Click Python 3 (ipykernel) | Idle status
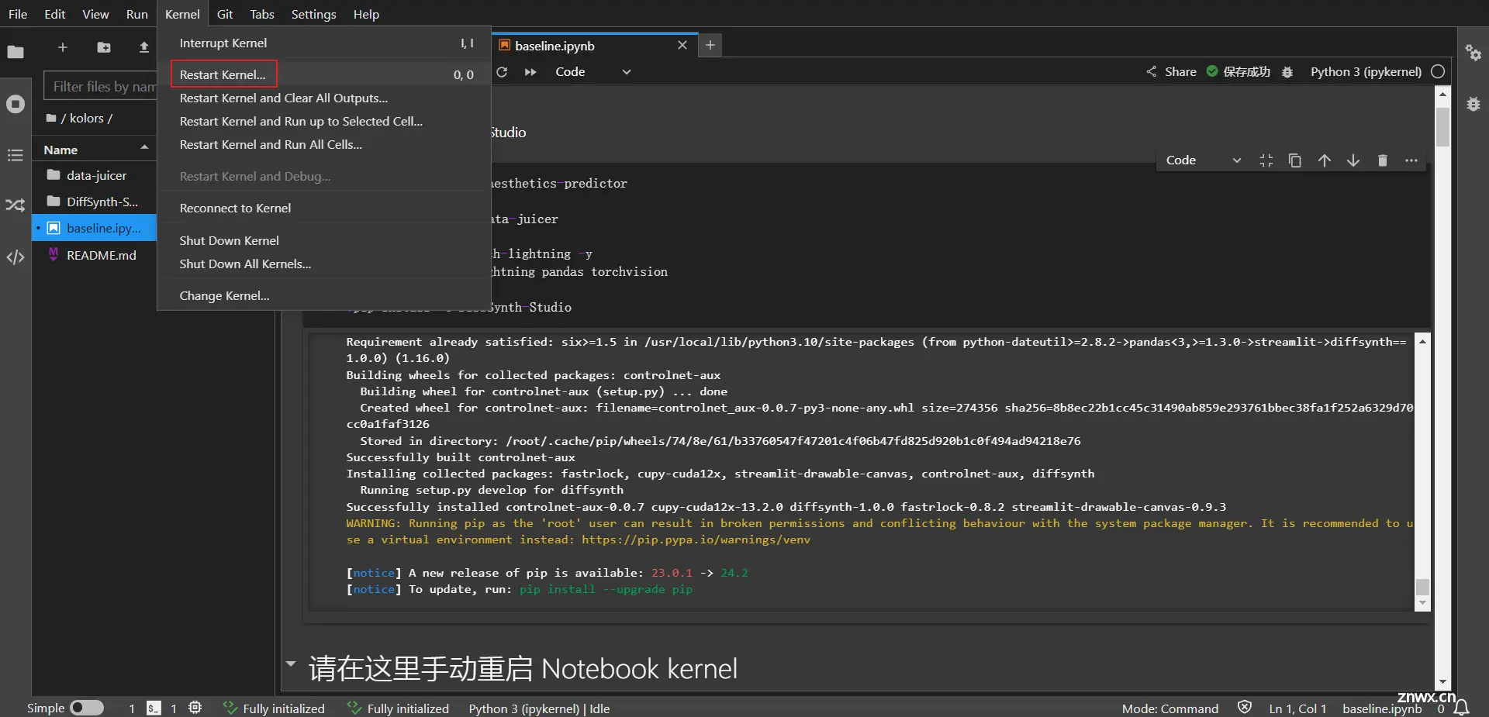The image size is (1489, 717). (x=539, y=708)
